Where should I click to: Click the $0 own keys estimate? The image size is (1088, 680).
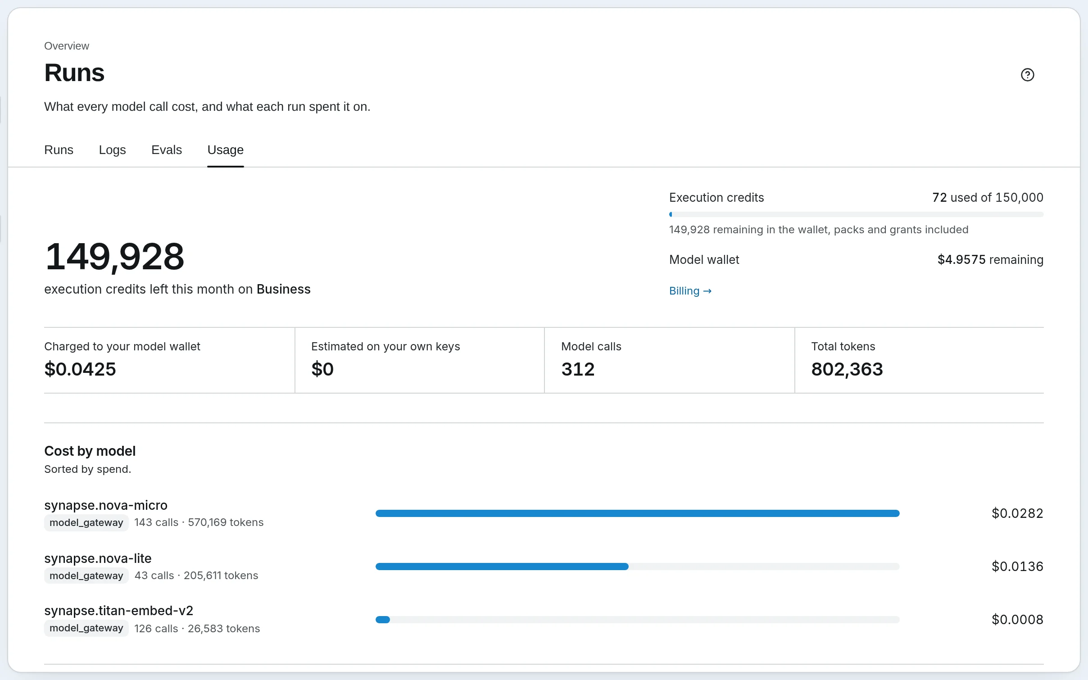click(322, 369)
